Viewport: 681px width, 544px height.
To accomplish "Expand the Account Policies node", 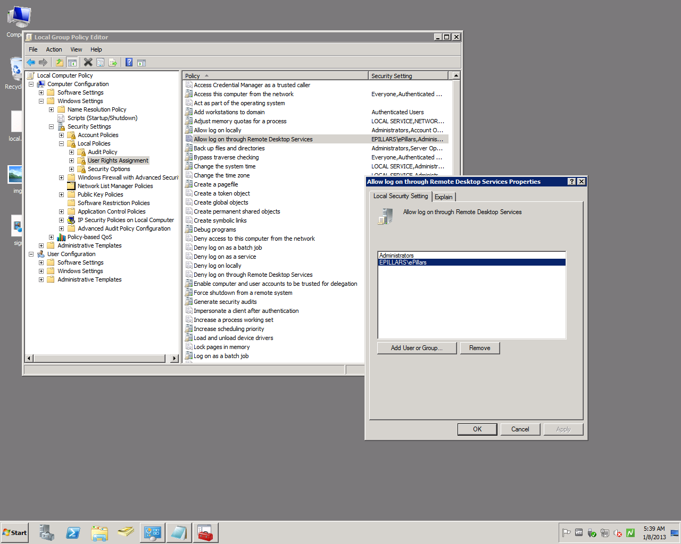I will pos(61,135).
